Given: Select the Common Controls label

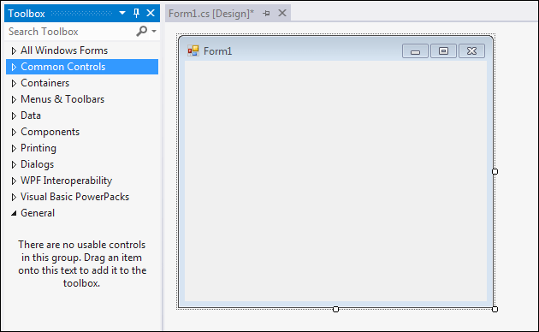Looking at the screenshot, I should (x=63, y=67).
